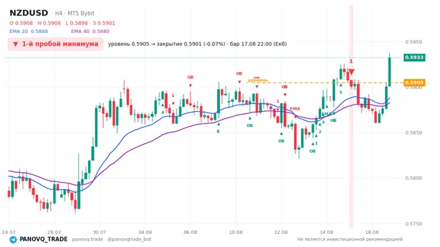440x247 pixels.
Task: Click the Telegram icon beside PANOVQ_TRADE
Action: click(13, 239)
